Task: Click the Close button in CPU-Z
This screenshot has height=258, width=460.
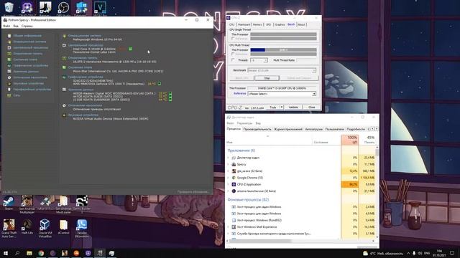Action: [311, 107]
